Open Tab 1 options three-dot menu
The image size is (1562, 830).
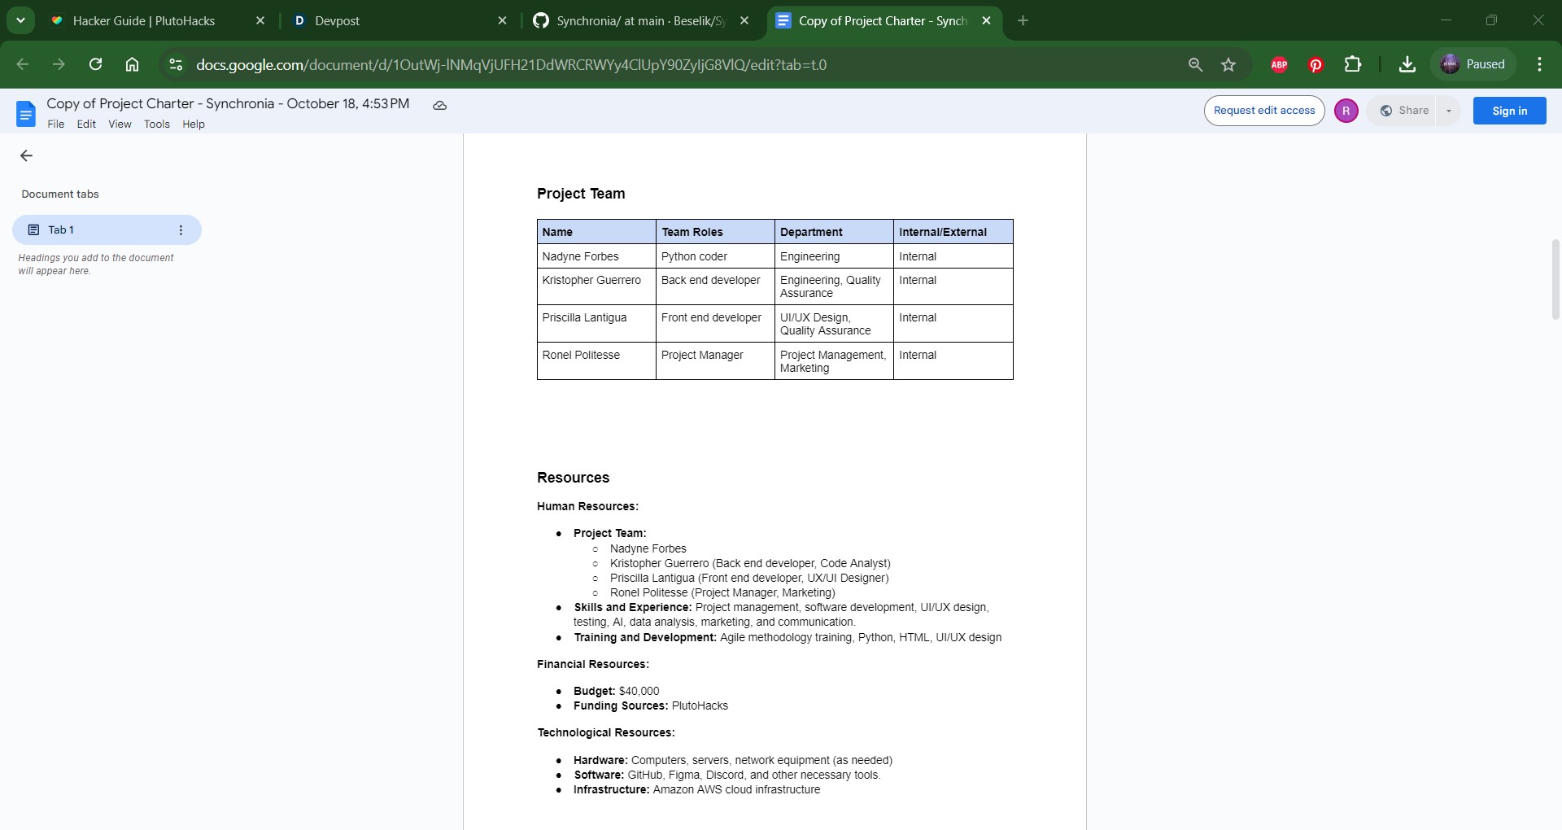[181, 230]
